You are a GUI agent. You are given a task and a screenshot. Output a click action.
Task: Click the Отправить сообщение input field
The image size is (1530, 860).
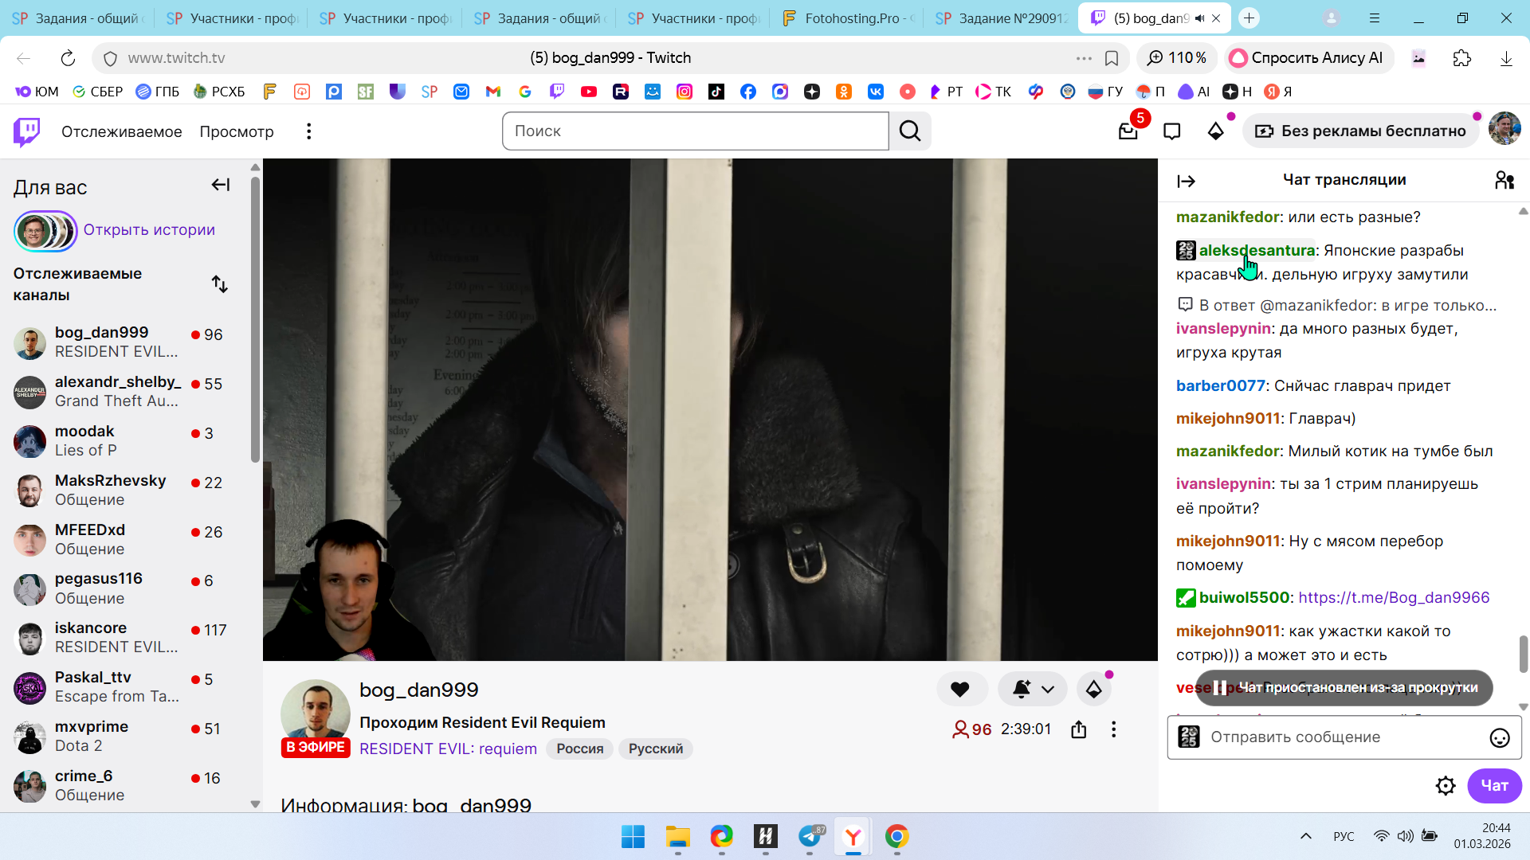pyautogui.click(x=1339, y=737)
